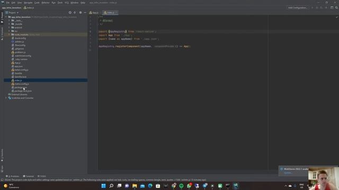Click the WebStorm icon in the taskbar
Image resolution: width=339 pixels, height=190 pixels.
pos(236,186)
